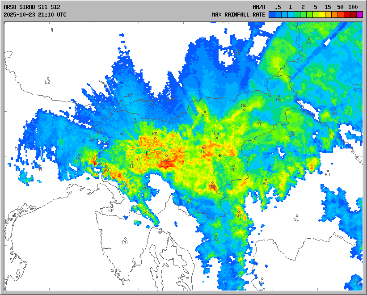Click the 2025-10-23 21:10 UTC timestamp

tap(35, 14)
